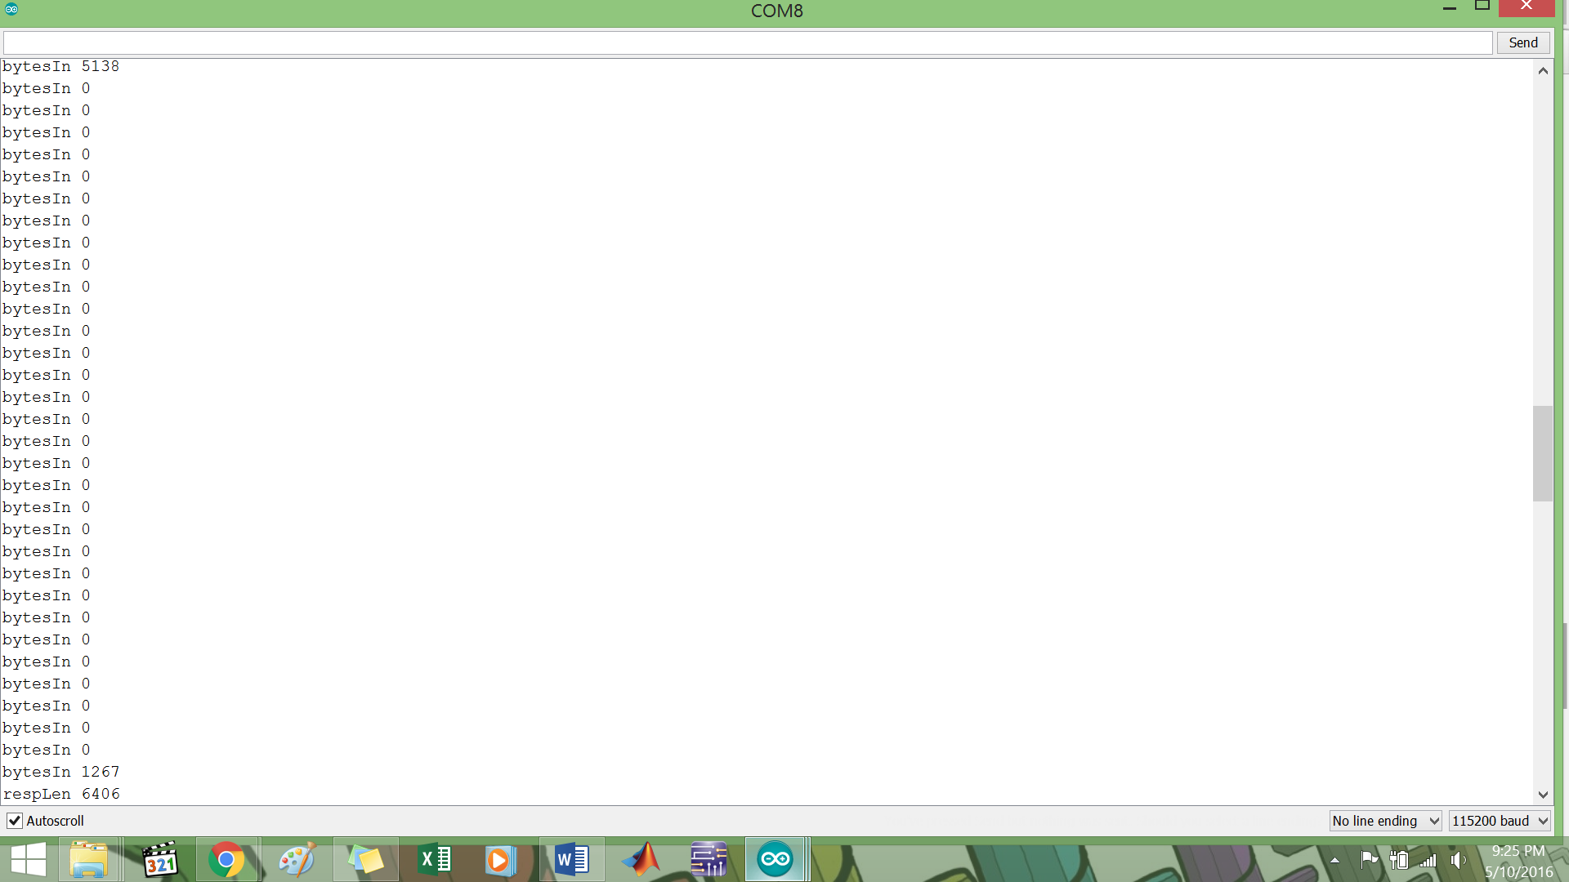Click the vertical scrollbar thumb
This screenshot has width=1569, height=882.
(1543, 453)
